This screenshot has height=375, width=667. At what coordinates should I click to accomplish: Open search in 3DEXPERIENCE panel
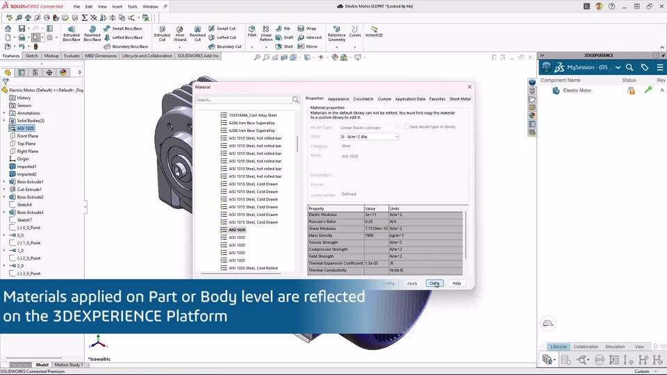coord(629,67)
